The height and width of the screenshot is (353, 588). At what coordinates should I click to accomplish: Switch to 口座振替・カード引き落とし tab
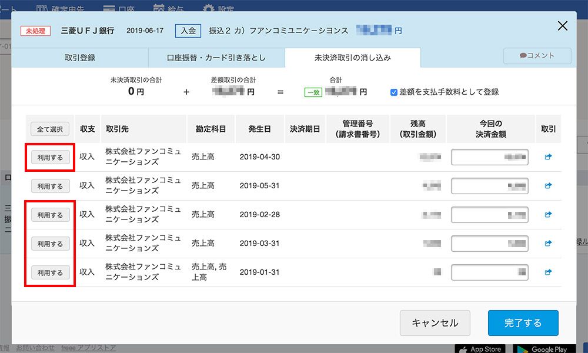point(216,58)
